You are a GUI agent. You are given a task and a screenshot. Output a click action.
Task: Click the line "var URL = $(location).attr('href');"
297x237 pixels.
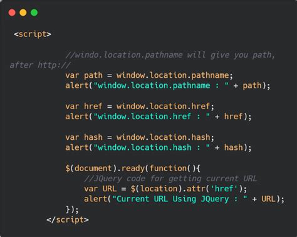tap(165, 189)
